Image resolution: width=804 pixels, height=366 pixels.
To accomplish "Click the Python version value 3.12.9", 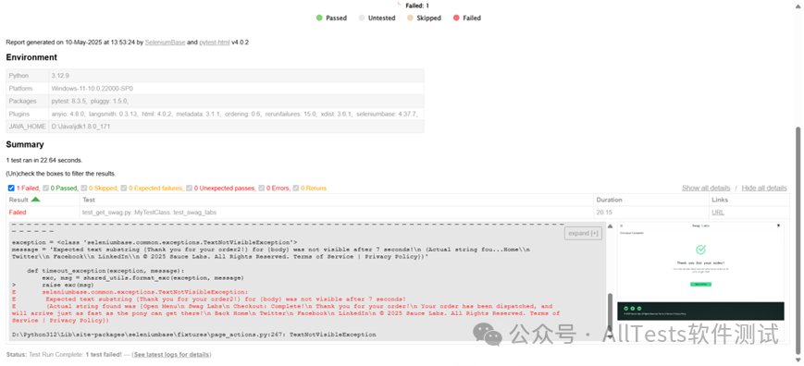I will click(60, 76).
